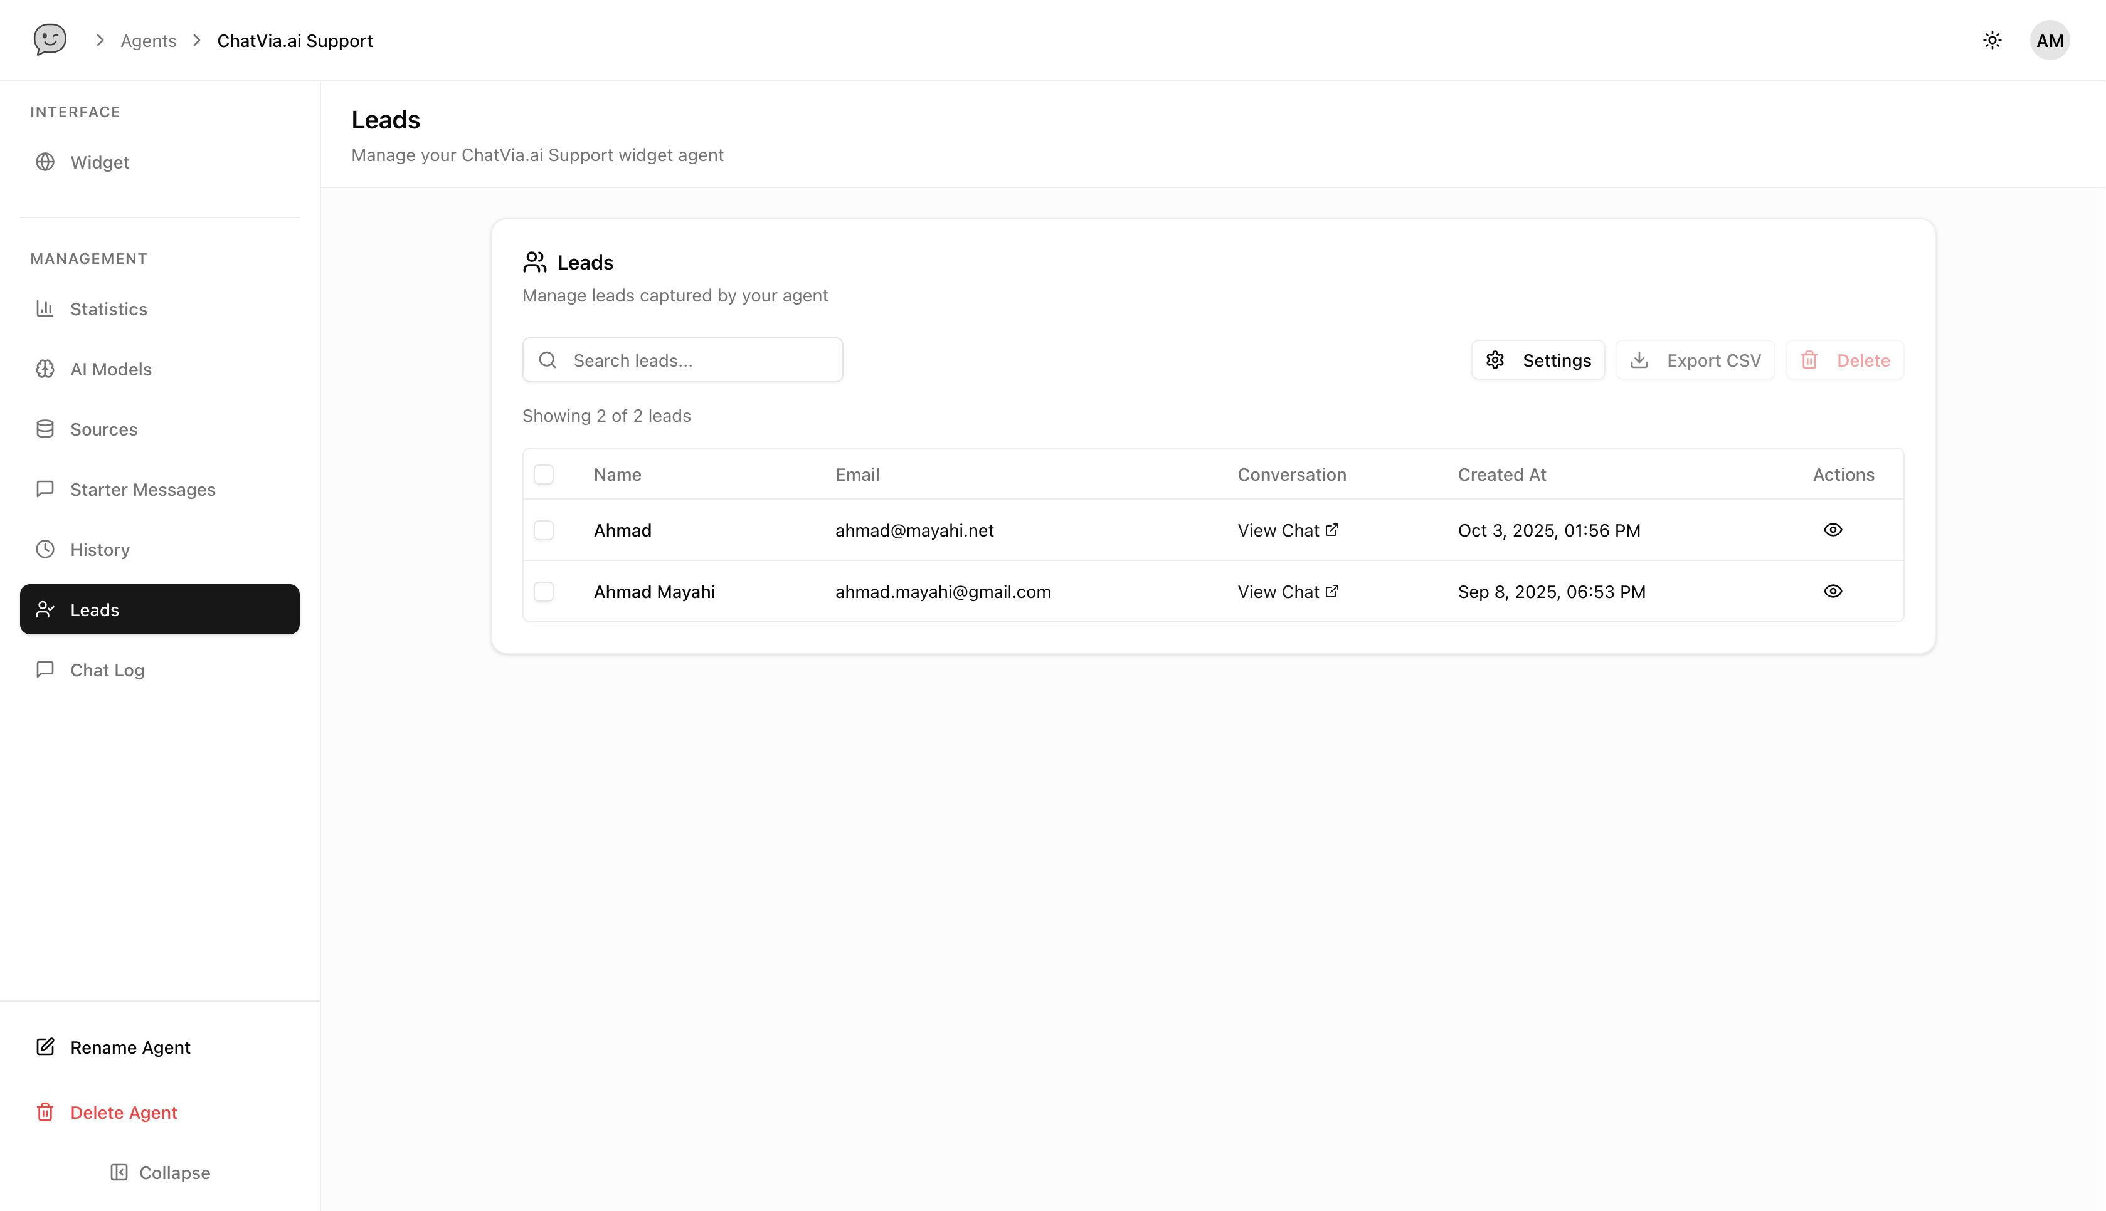Open the AM user avatar menu
This screenshot has height=1211, width=2106.
[x=2050, y=40]
